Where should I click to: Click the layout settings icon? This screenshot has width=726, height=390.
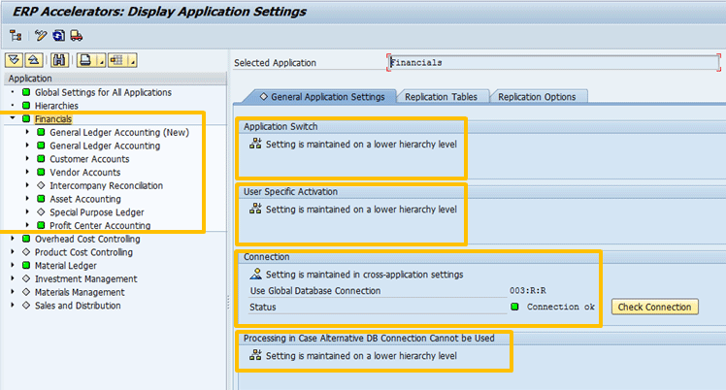coord(117,60)
